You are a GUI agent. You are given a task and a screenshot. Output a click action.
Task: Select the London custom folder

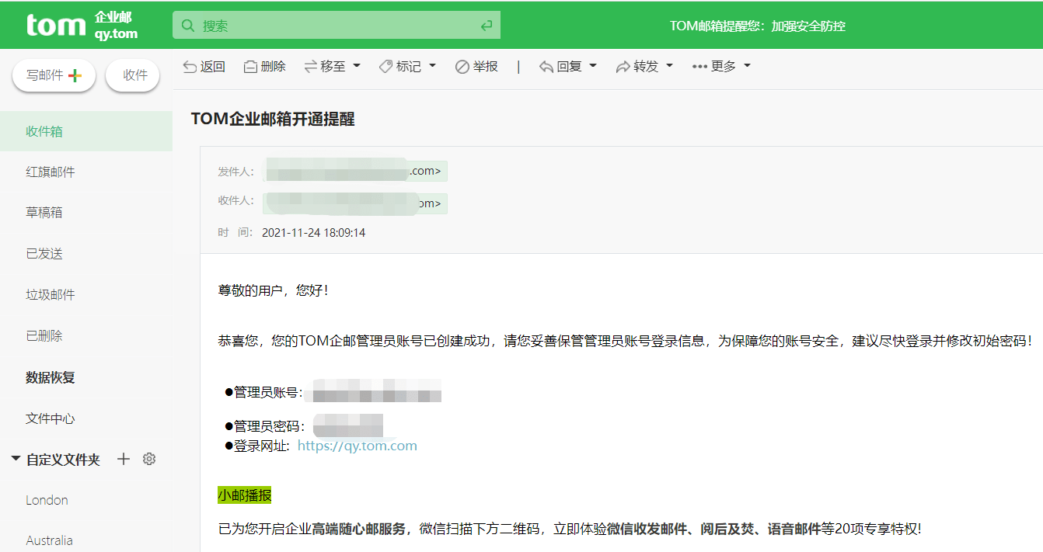tap(47, 500)
